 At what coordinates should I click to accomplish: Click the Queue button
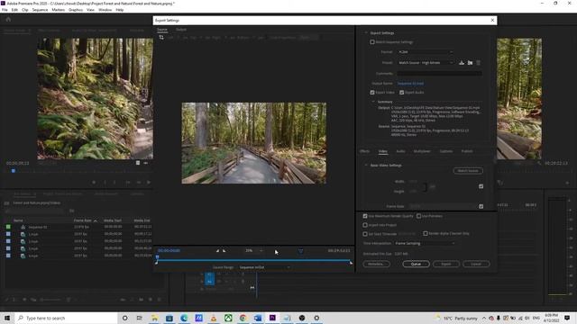click(x=416, y=264)
